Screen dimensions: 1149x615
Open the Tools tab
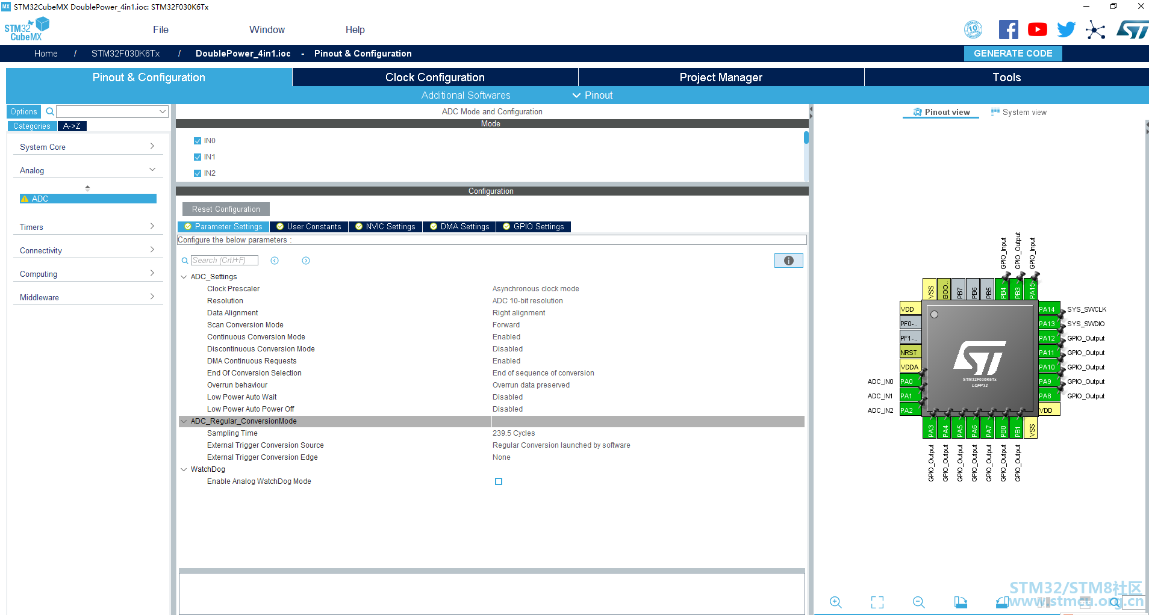1006,77
